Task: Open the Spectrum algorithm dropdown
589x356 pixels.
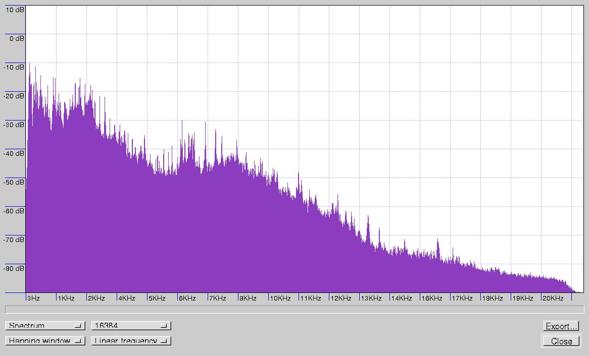Action: 45,326
